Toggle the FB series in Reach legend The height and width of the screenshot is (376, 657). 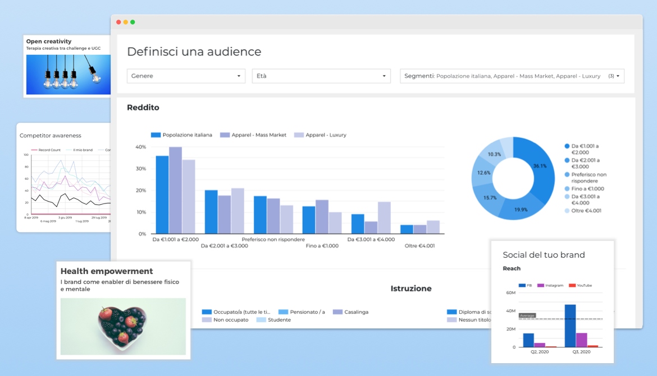pyautogui.click(x=522, y=286)
